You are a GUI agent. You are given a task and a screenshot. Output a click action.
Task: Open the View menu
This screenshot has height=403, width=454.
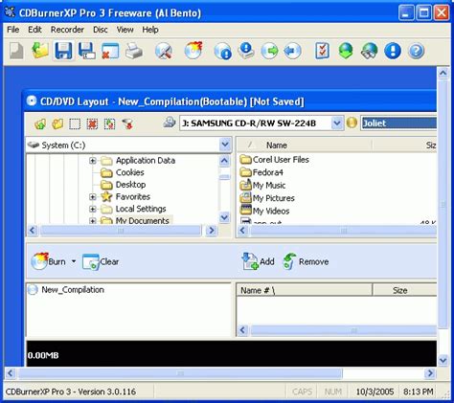125,30
